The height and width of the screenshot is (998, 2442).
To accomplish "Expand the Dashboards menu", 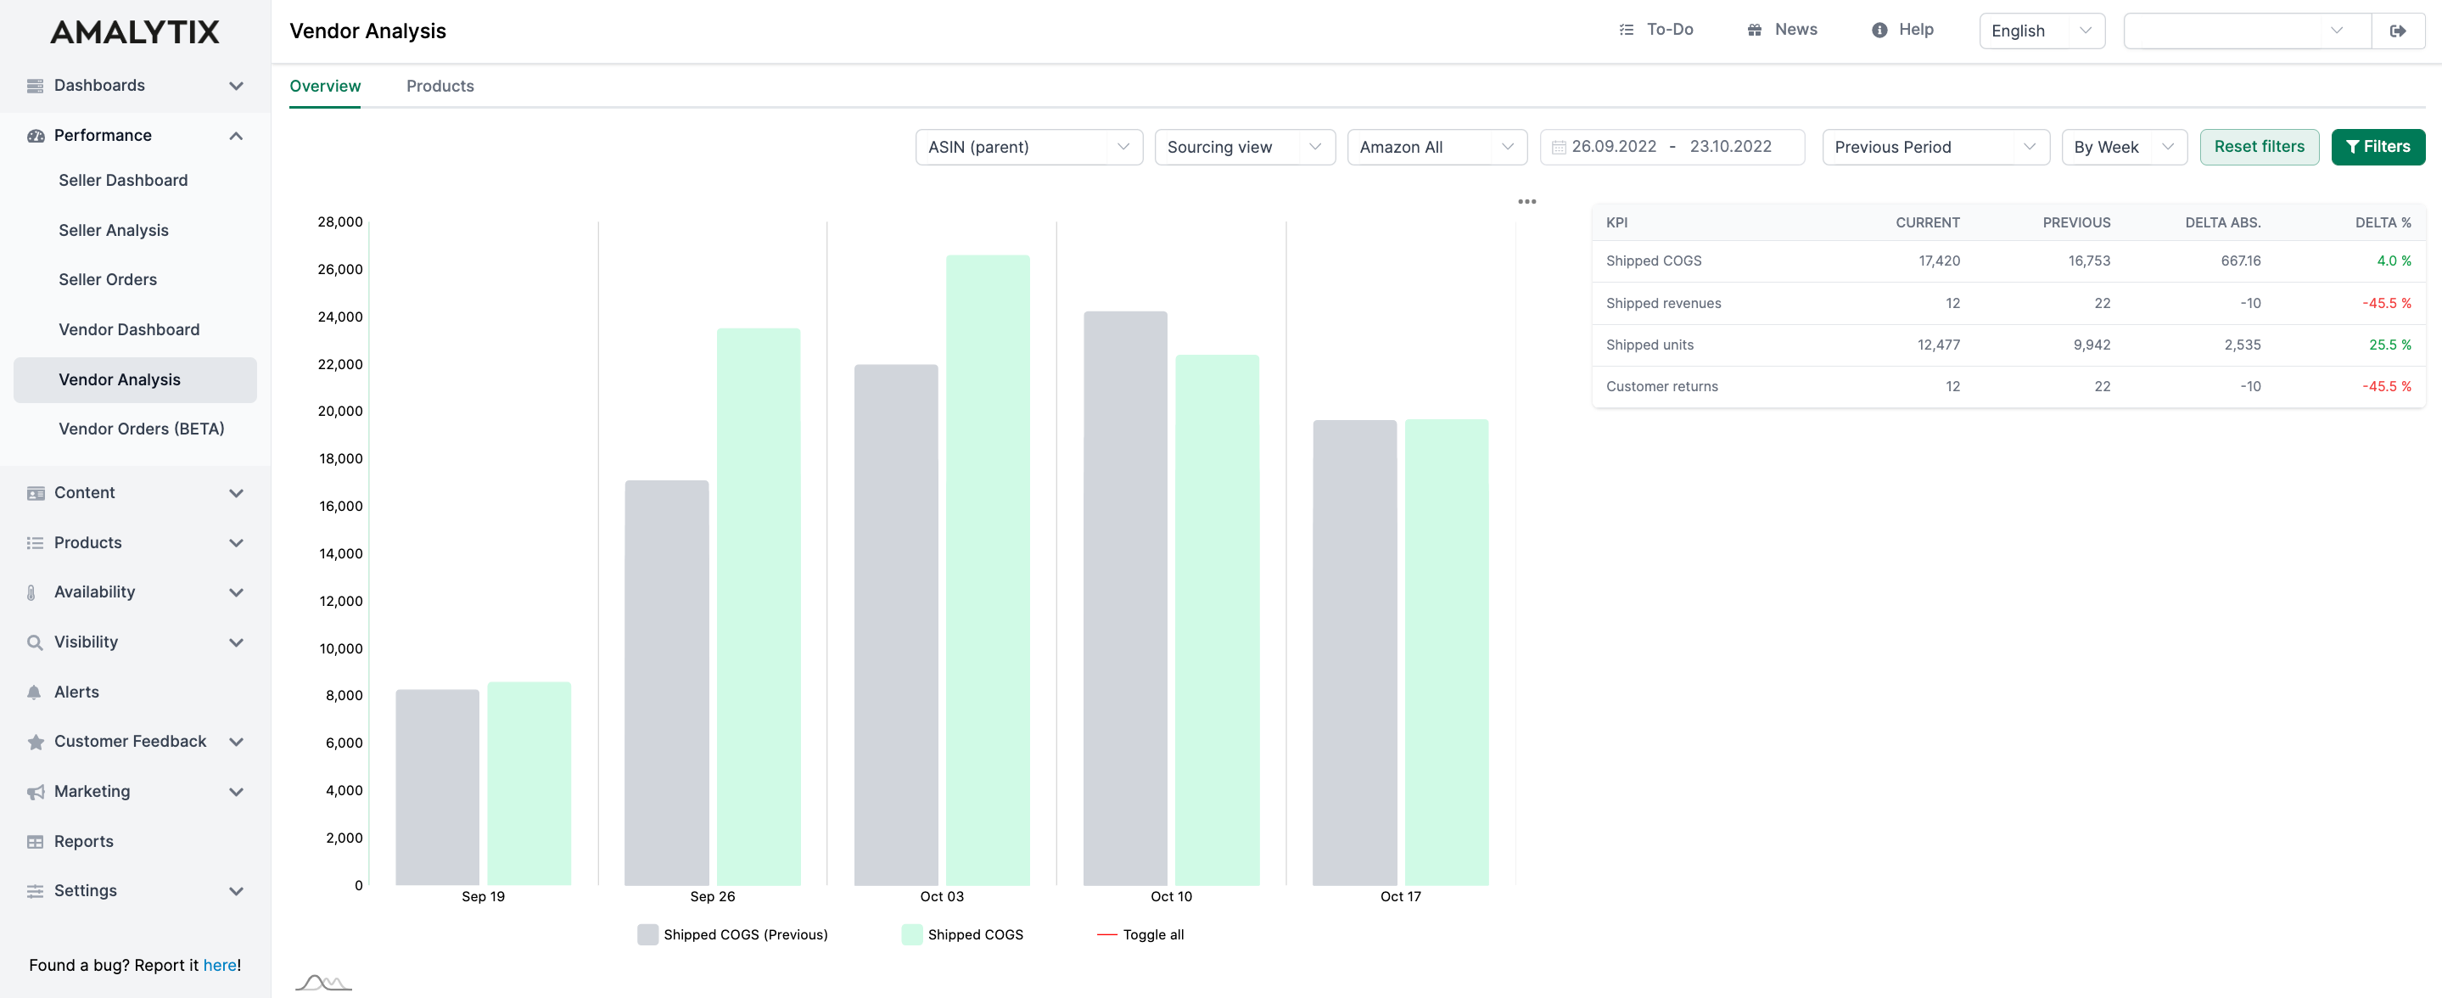I will click(x=236, y=87).
